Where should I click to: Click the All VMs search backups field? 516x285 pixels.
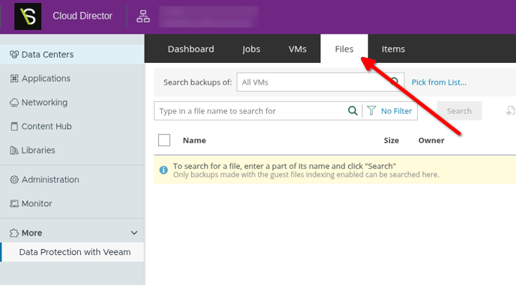[320, 82]
